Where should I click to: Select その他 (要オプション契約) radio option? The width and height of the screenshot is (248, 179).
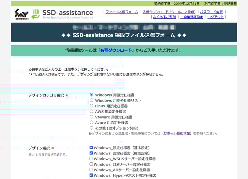click(92, 128)
